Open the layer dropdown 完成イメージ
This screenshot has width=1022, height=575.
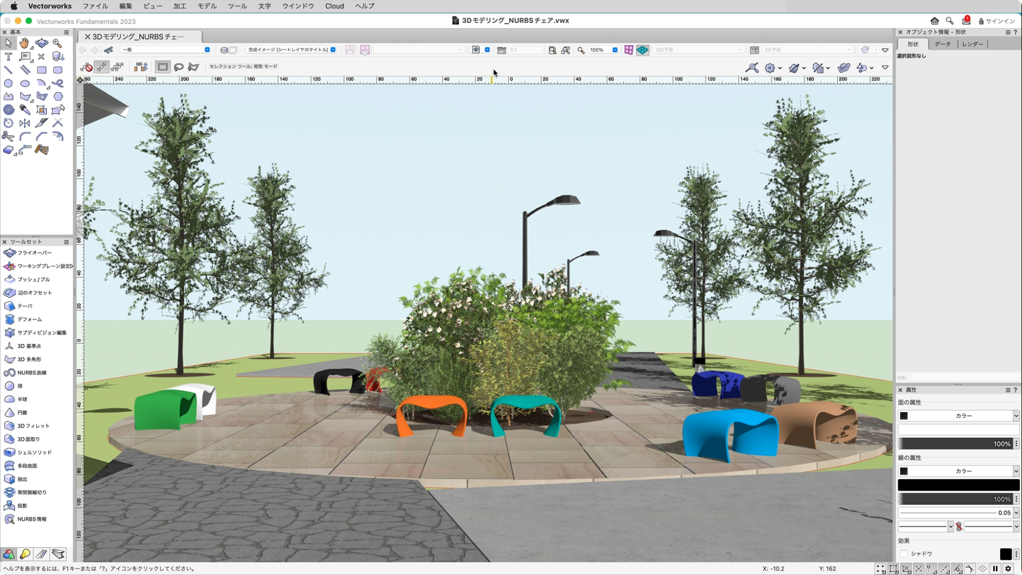(x=291, y=50)
